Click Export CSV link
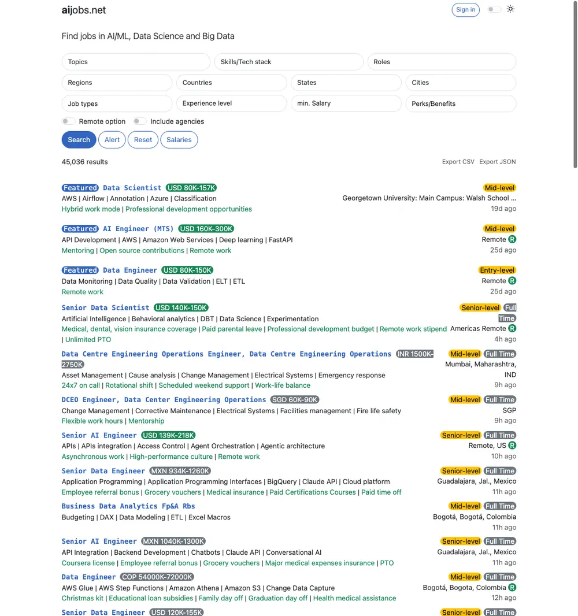 [x=458, y=161]
